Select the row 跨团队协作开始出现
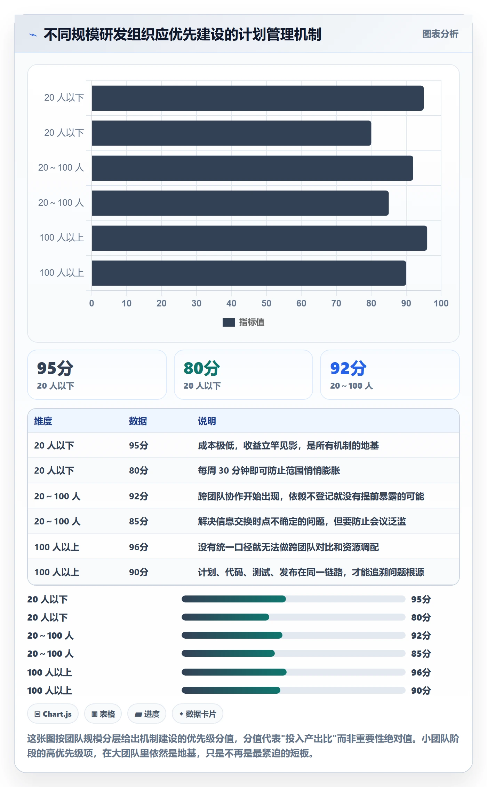This screenshot has width=487, height=787. [x=243, y=496]
